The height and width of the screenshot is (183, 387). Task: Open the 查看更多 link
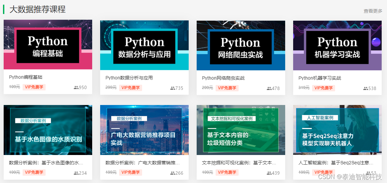(x=373, y=11)
